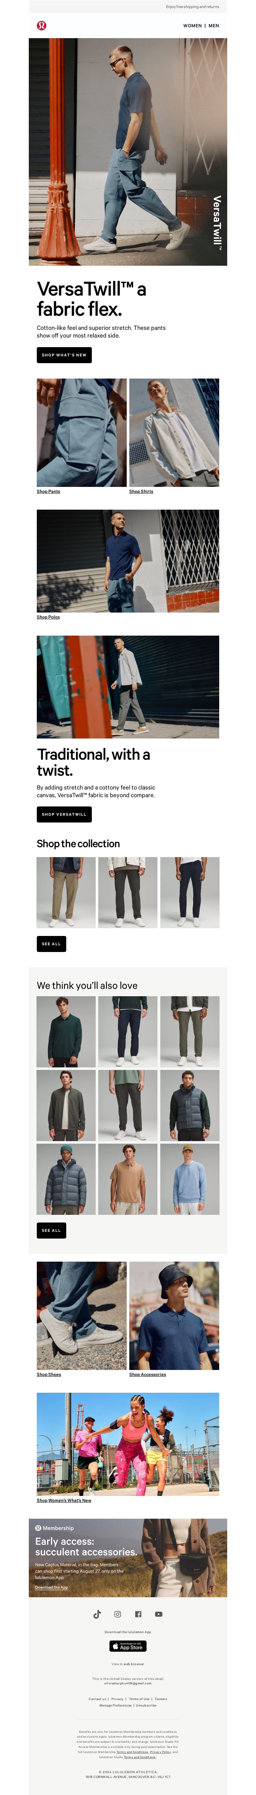Click SEE ALL under Shop the collection

point(52,943)
